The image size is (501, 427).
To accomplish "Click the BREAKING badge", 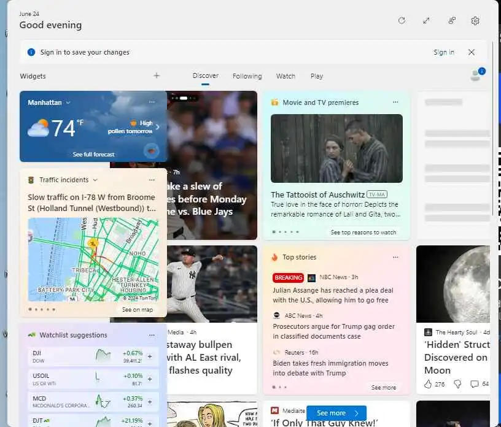I will 288,277.
